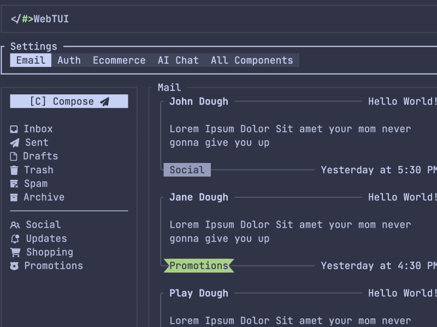
Task: Click the Settings panel heading
Action: 34,46
